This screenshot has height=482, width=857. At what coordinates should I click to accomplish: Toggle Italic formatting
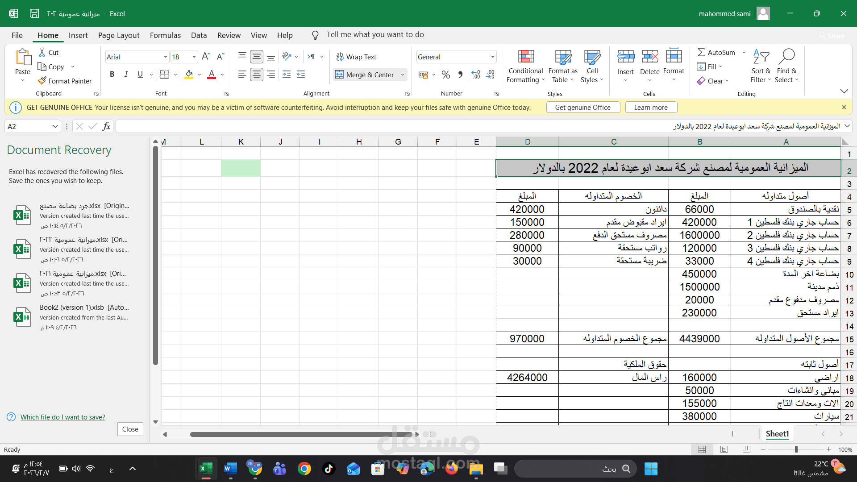[x=126, y=74]
